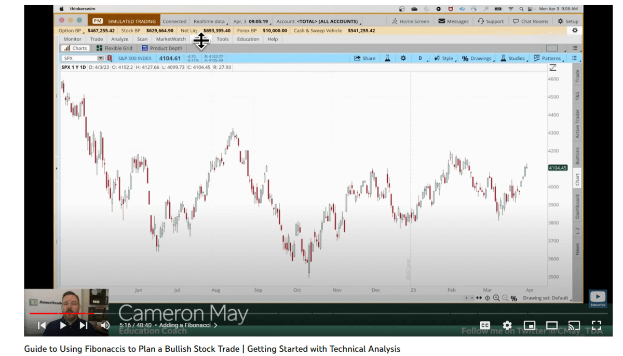Mute the video volume

coord(105,325)
